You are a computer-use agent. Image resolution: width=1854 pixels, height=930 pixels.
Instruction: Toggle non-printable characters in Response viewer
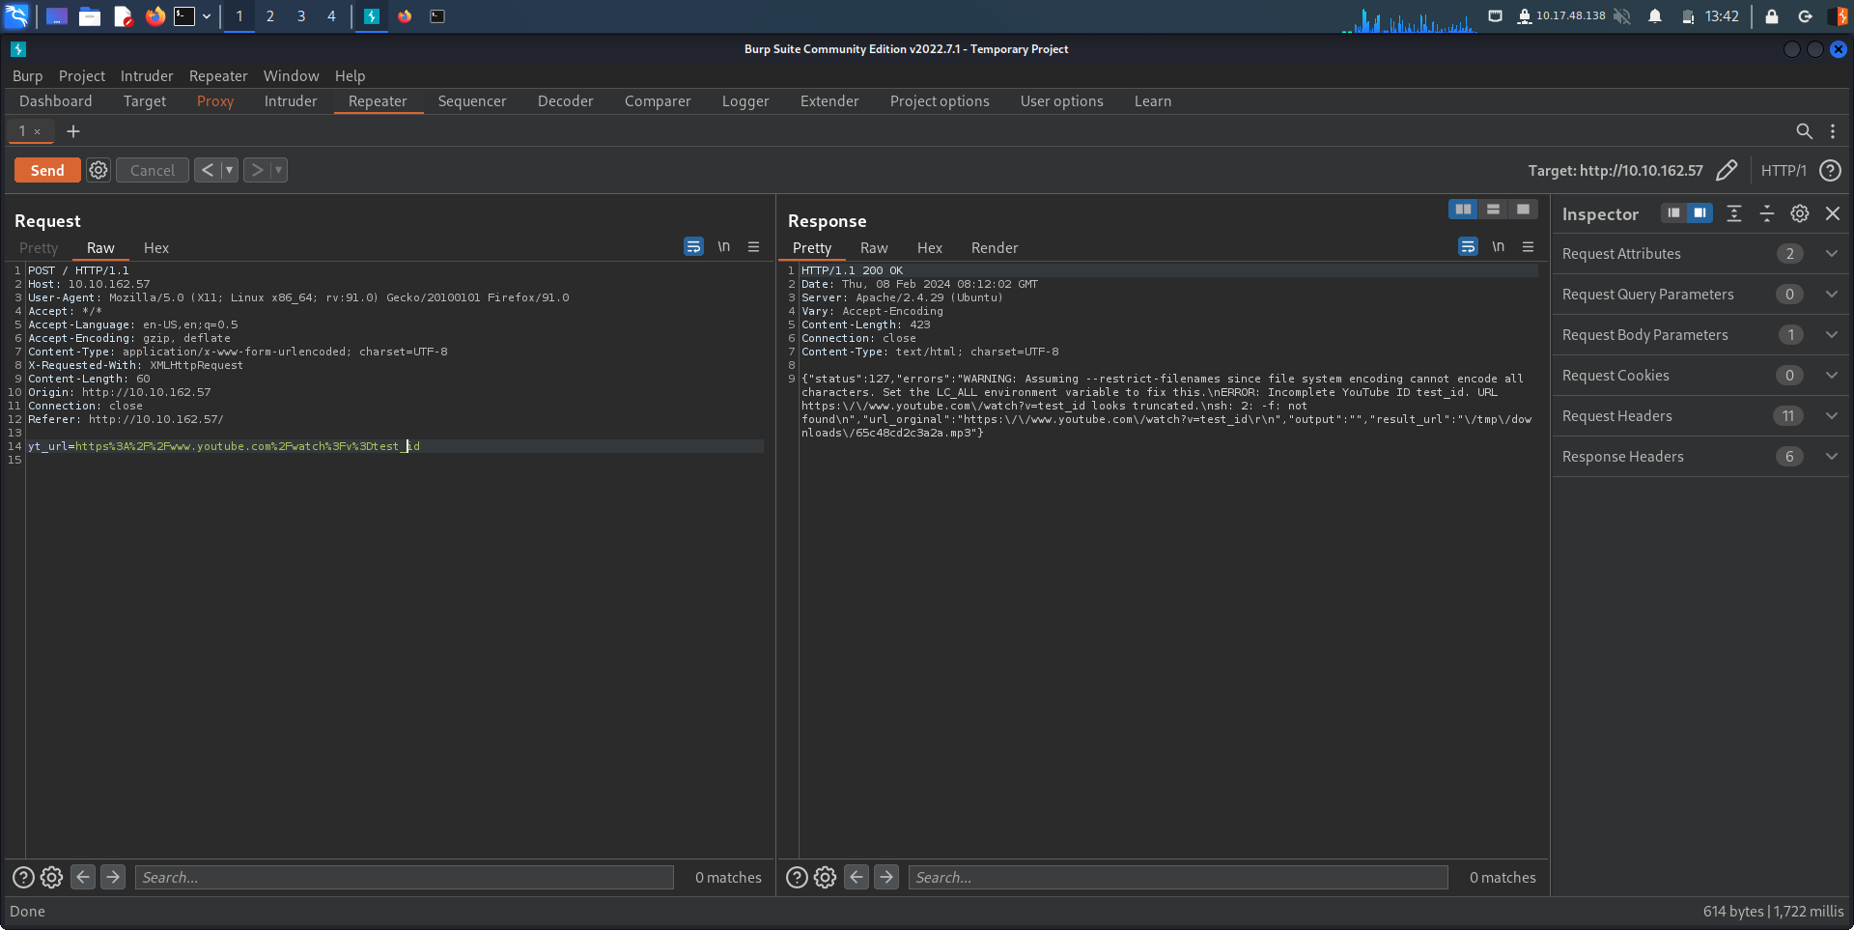1498,247
